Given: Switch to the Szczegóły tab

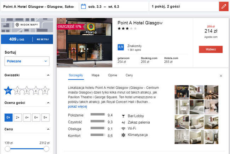Looking at the screenshot, I should pos(76,75).
